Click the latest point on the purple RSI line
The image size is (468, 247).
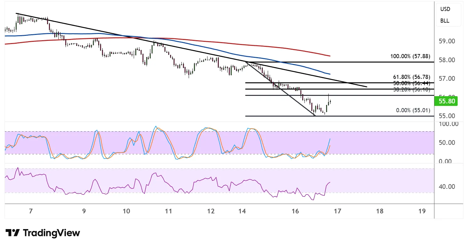[x=330, y=182]
